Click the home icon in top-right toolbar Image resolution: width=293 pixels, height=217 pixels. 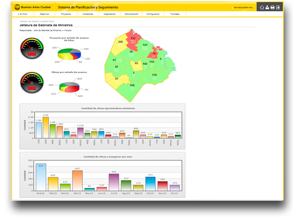pyautogui.click(x=262, y=7)
